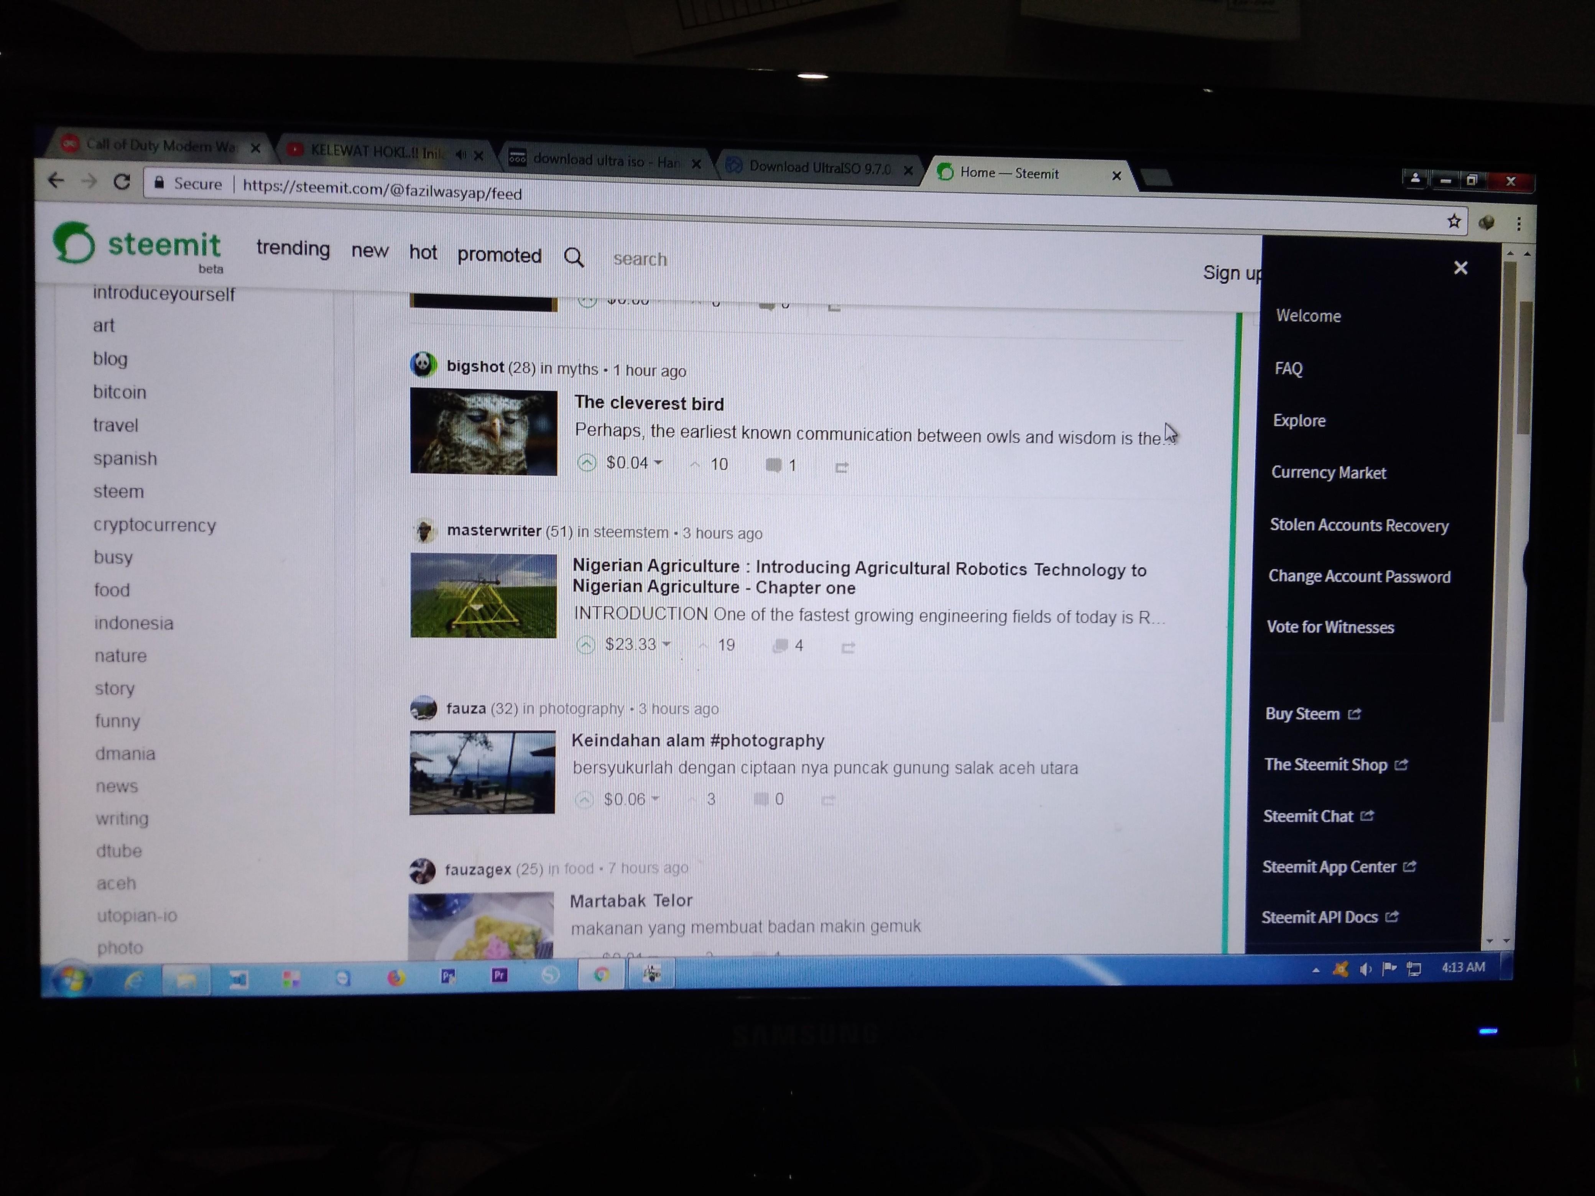The width and height of the screenshot is (1595, 1196).
Task: Open the hot posts feed
Action: pyautogui.click(x=423, y=252)
